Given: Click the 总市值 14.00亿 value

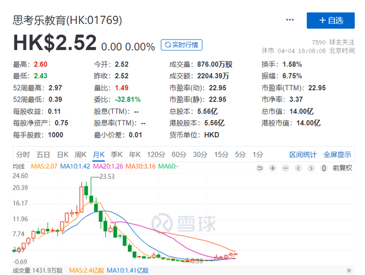Looking at the screenshot, I should tap(301, 111).
